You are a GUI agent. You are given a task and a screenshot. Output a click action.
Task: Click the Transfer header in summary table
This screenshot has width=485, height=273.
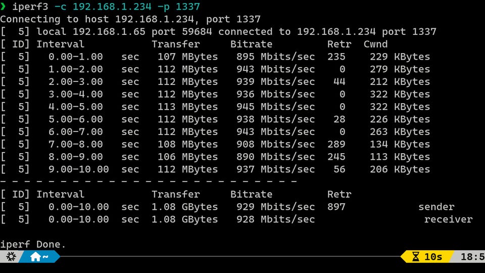176,194
